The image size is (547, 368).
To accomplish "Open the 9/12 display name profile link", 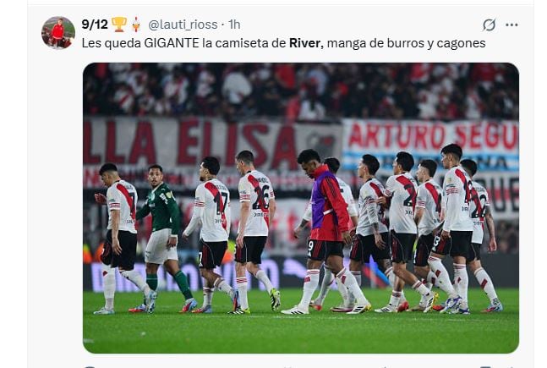I will 95,25.
